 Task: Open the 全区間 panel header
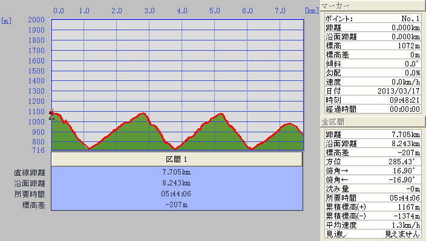pyautogui.click(x=373, y=122)
